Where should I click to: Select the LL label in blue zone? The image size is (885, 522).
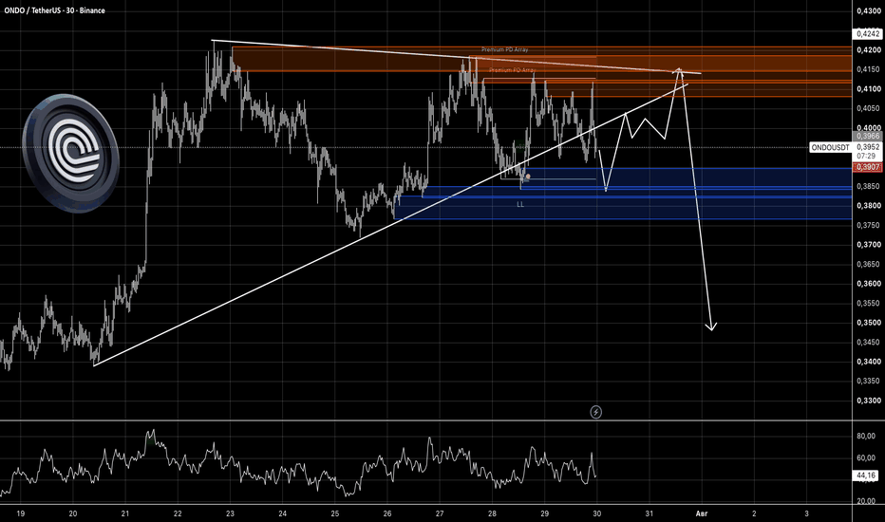pos(520,204)
